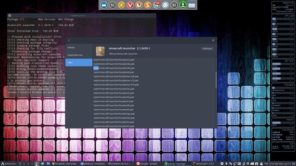Click the files list vertical scrollbar
The width and height of the screenshot is (296, 166).
click(216, 80)
